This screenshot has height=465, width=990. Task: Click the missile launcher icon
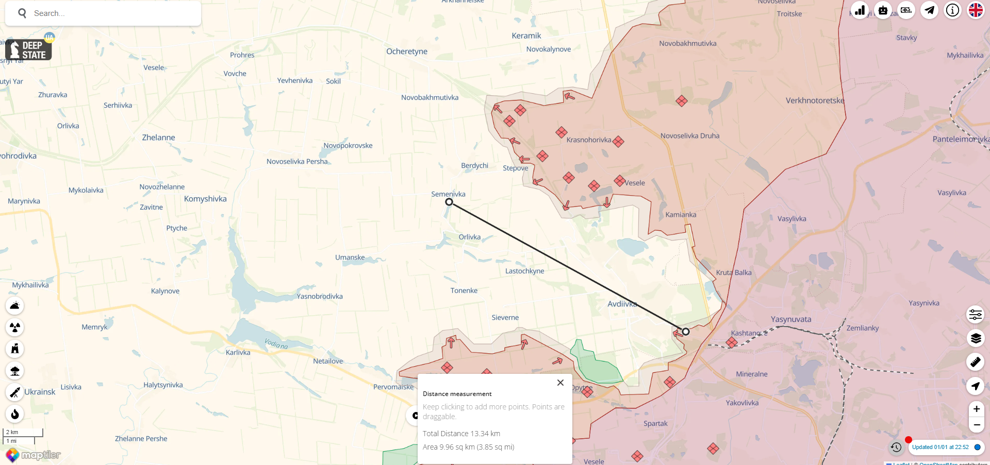(x=15, y=392)
